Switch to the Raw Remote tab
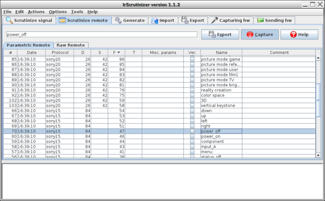The width and height of the screenshot is (325, 201). click(71, 45)
